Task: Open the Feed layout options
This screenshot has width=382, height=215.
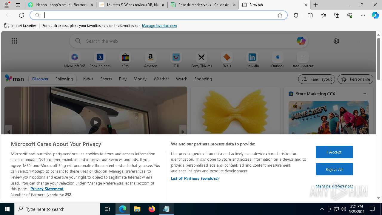Action: click(x=317, y=79)
